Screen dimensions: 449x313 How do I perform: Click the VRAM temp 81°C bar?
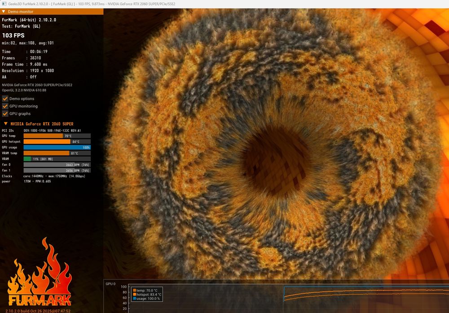click(x=57, y=153)
